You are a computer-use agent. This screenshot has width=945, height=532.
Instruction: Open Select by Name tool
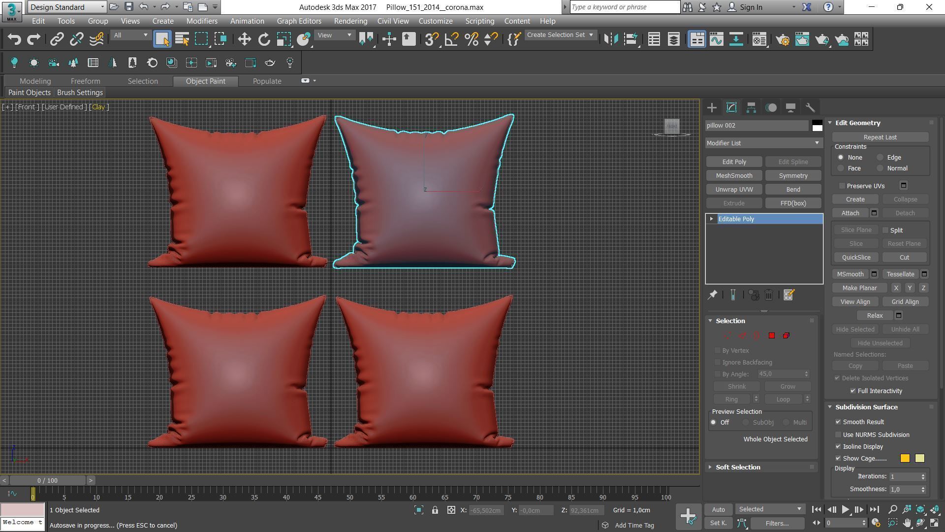[182, 39]
